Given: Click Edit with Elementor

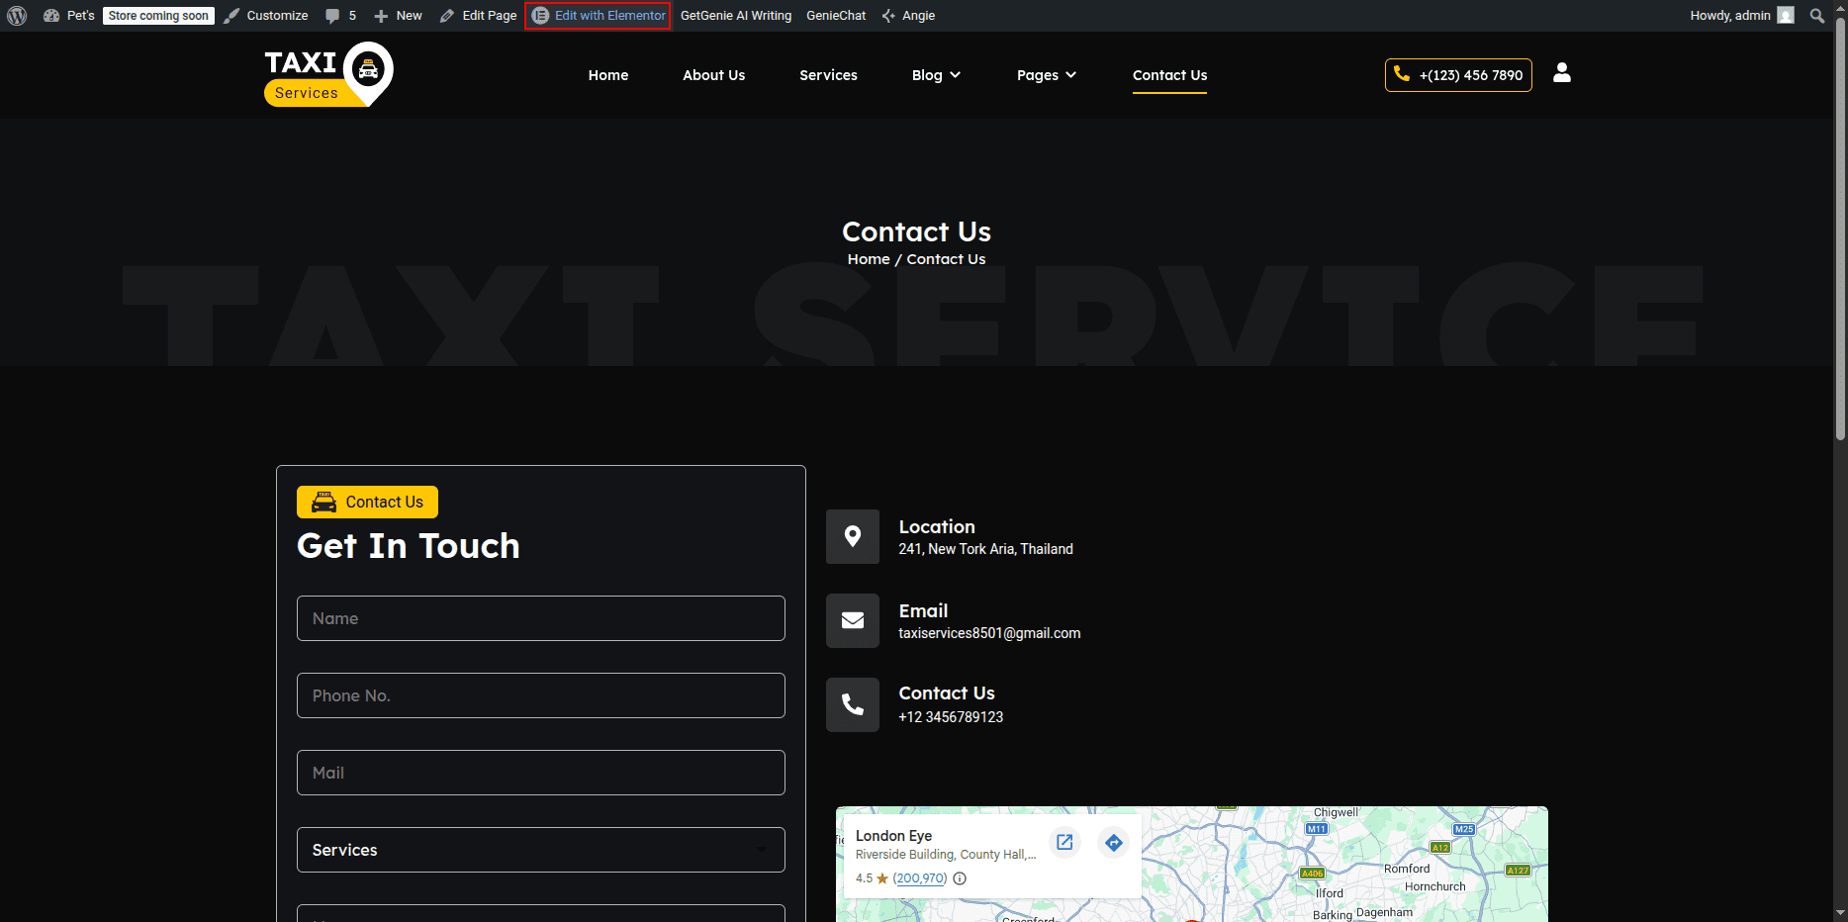Looking at the screenshot, I should click(599, 16).
